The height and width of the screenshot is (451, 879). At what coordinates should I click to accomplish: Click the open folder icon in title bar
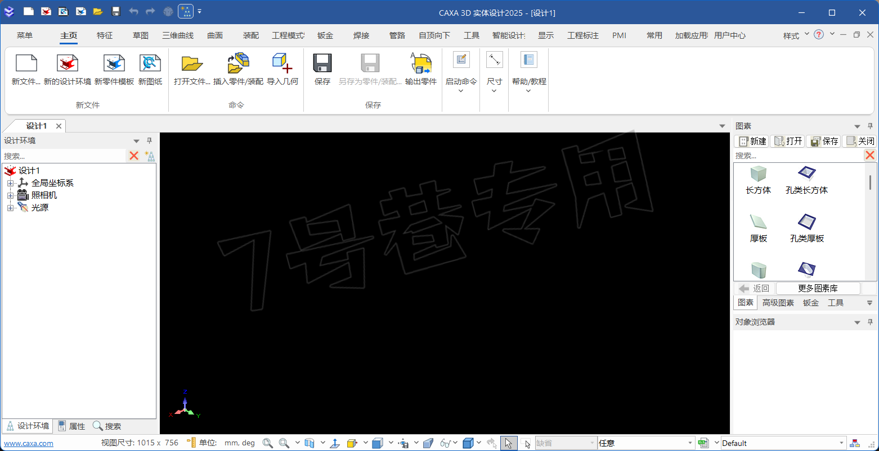point(98,11)
